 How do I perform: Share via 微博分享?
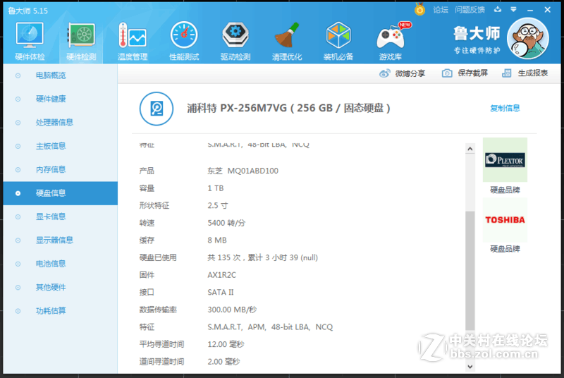pos(403,73)
